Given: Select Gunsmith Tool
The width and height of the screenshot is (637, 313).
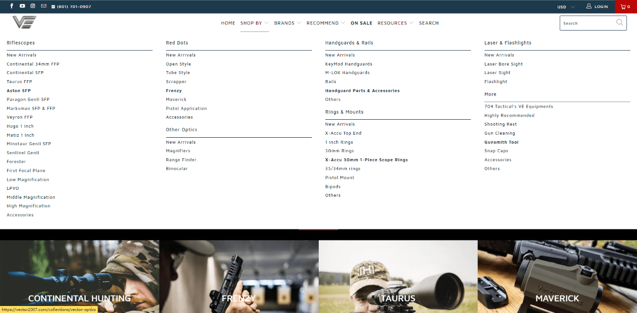Looking at the screenshot, I should (x=501, y=142).
